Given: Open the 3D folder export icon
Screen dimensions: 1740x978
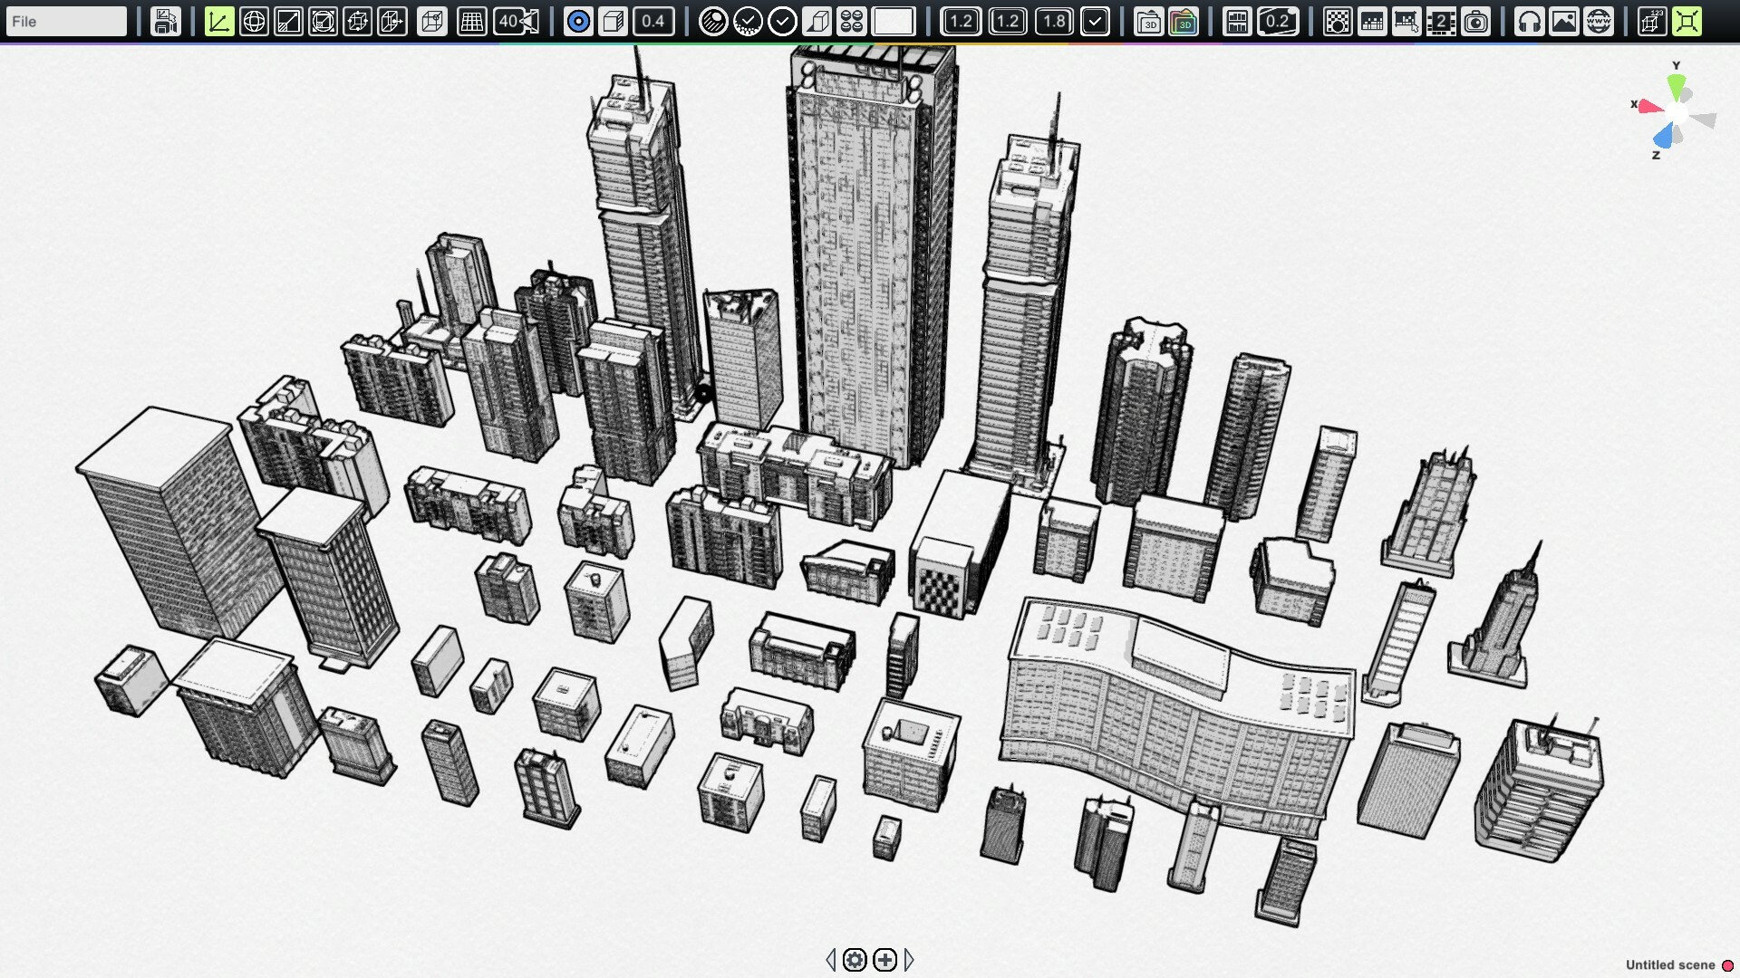Looking at the screenshot, I should [x=1150, y=21].
